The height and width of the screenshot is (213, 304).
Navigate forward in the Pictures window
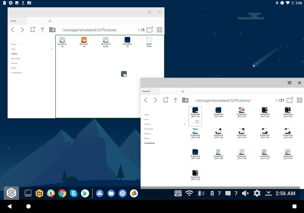(22, 30)
